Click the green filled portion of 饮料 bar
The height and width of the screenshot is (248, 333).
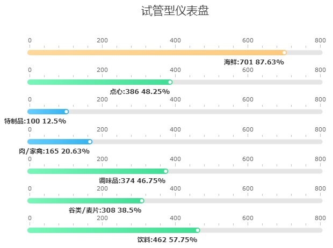[113, 230]
